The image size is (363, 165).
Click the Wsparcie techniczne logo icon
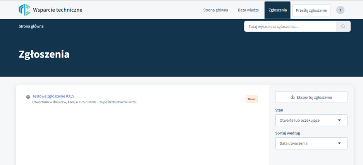point(24,10)
